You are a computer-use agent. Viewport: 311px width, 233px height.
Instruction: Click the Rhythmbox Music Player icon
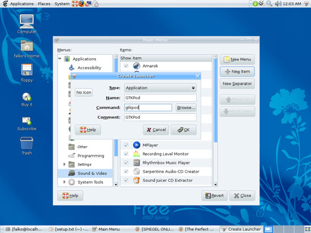[x=136, y=162]
